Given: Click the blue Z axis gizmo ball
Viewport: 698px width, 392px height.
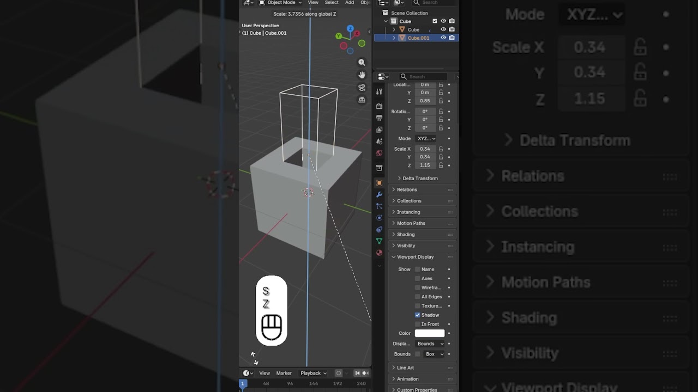Looking at the screenshot, I should point(350,28).
